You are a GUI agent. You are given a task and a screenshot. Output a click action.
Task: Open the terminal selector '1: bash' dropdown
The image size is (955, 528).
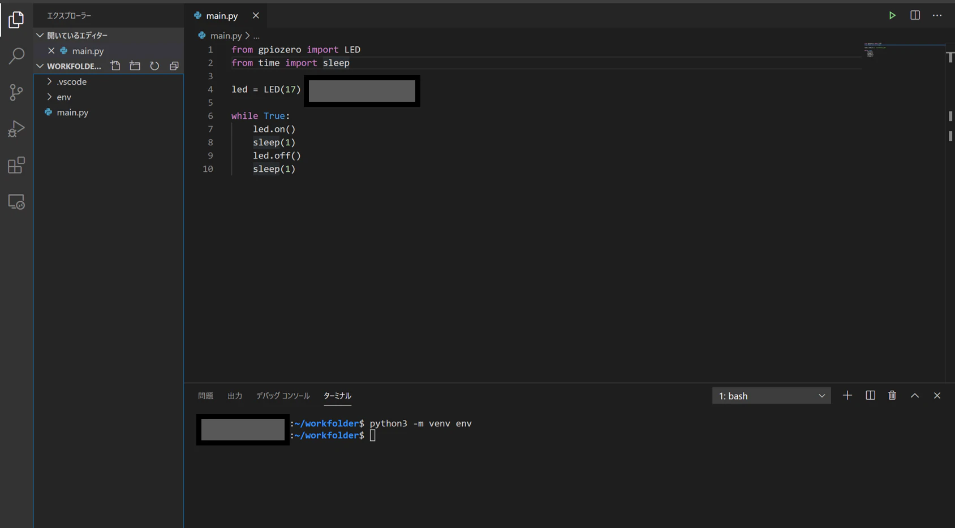point(771,396)
